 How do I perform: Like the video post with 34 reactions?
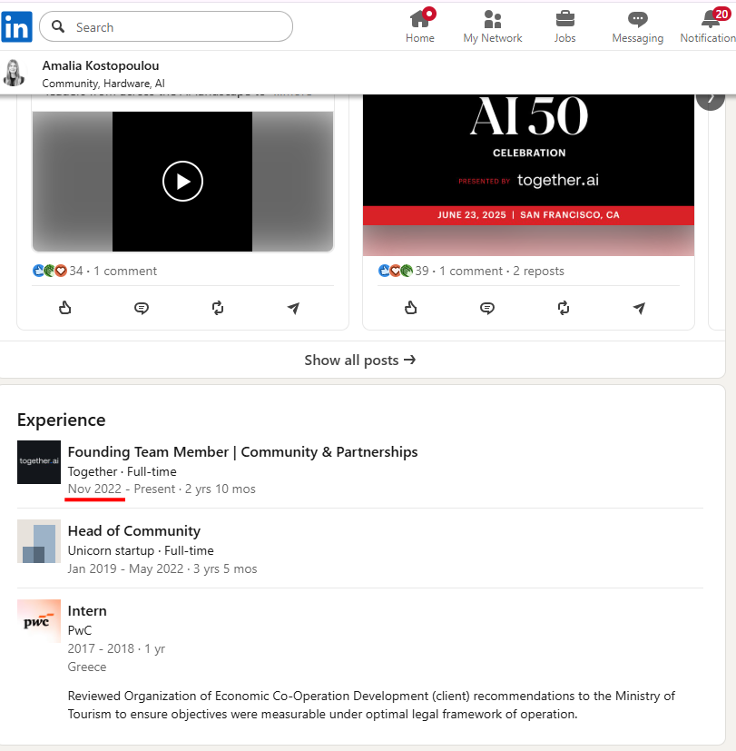pos(65,308)
